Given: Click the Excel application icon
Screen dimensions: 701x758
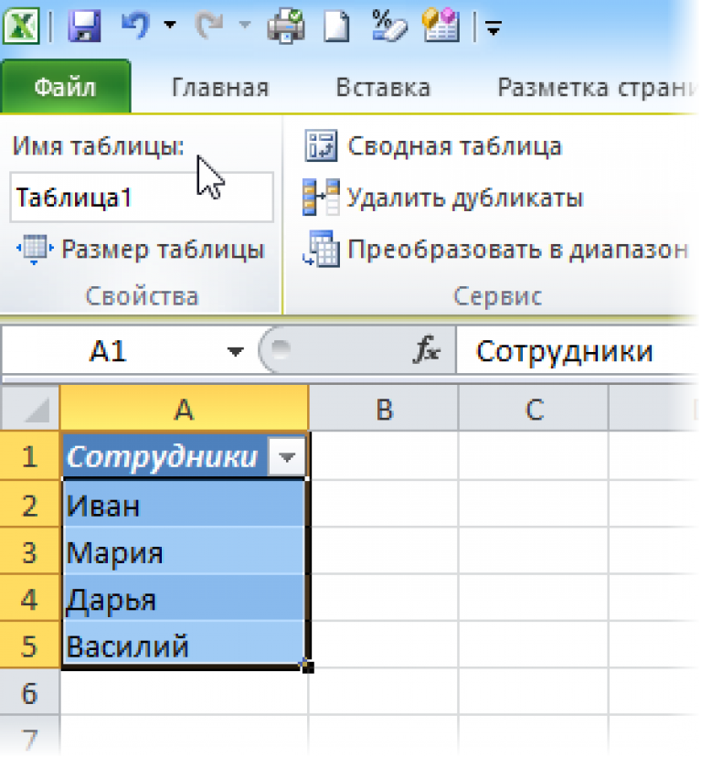Looking at the screenshot, I should 21,27.
